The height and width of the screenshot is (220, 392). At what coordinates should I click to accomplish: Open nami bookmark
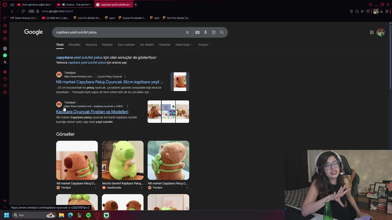click(x=110, y=18)
